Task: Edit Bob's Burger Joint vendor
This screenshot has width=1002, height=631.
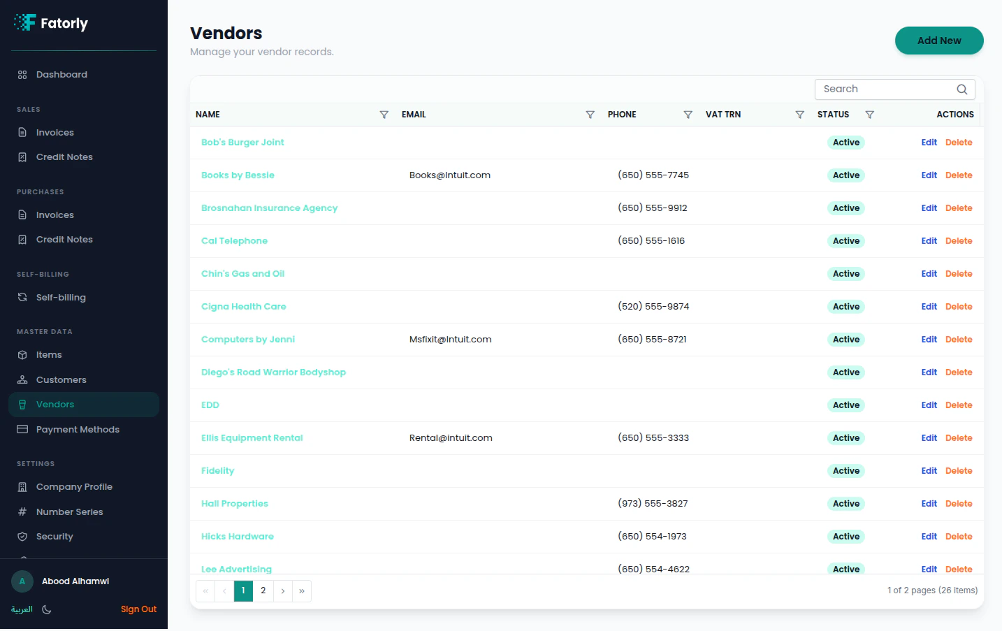Action: click(929, 143)
